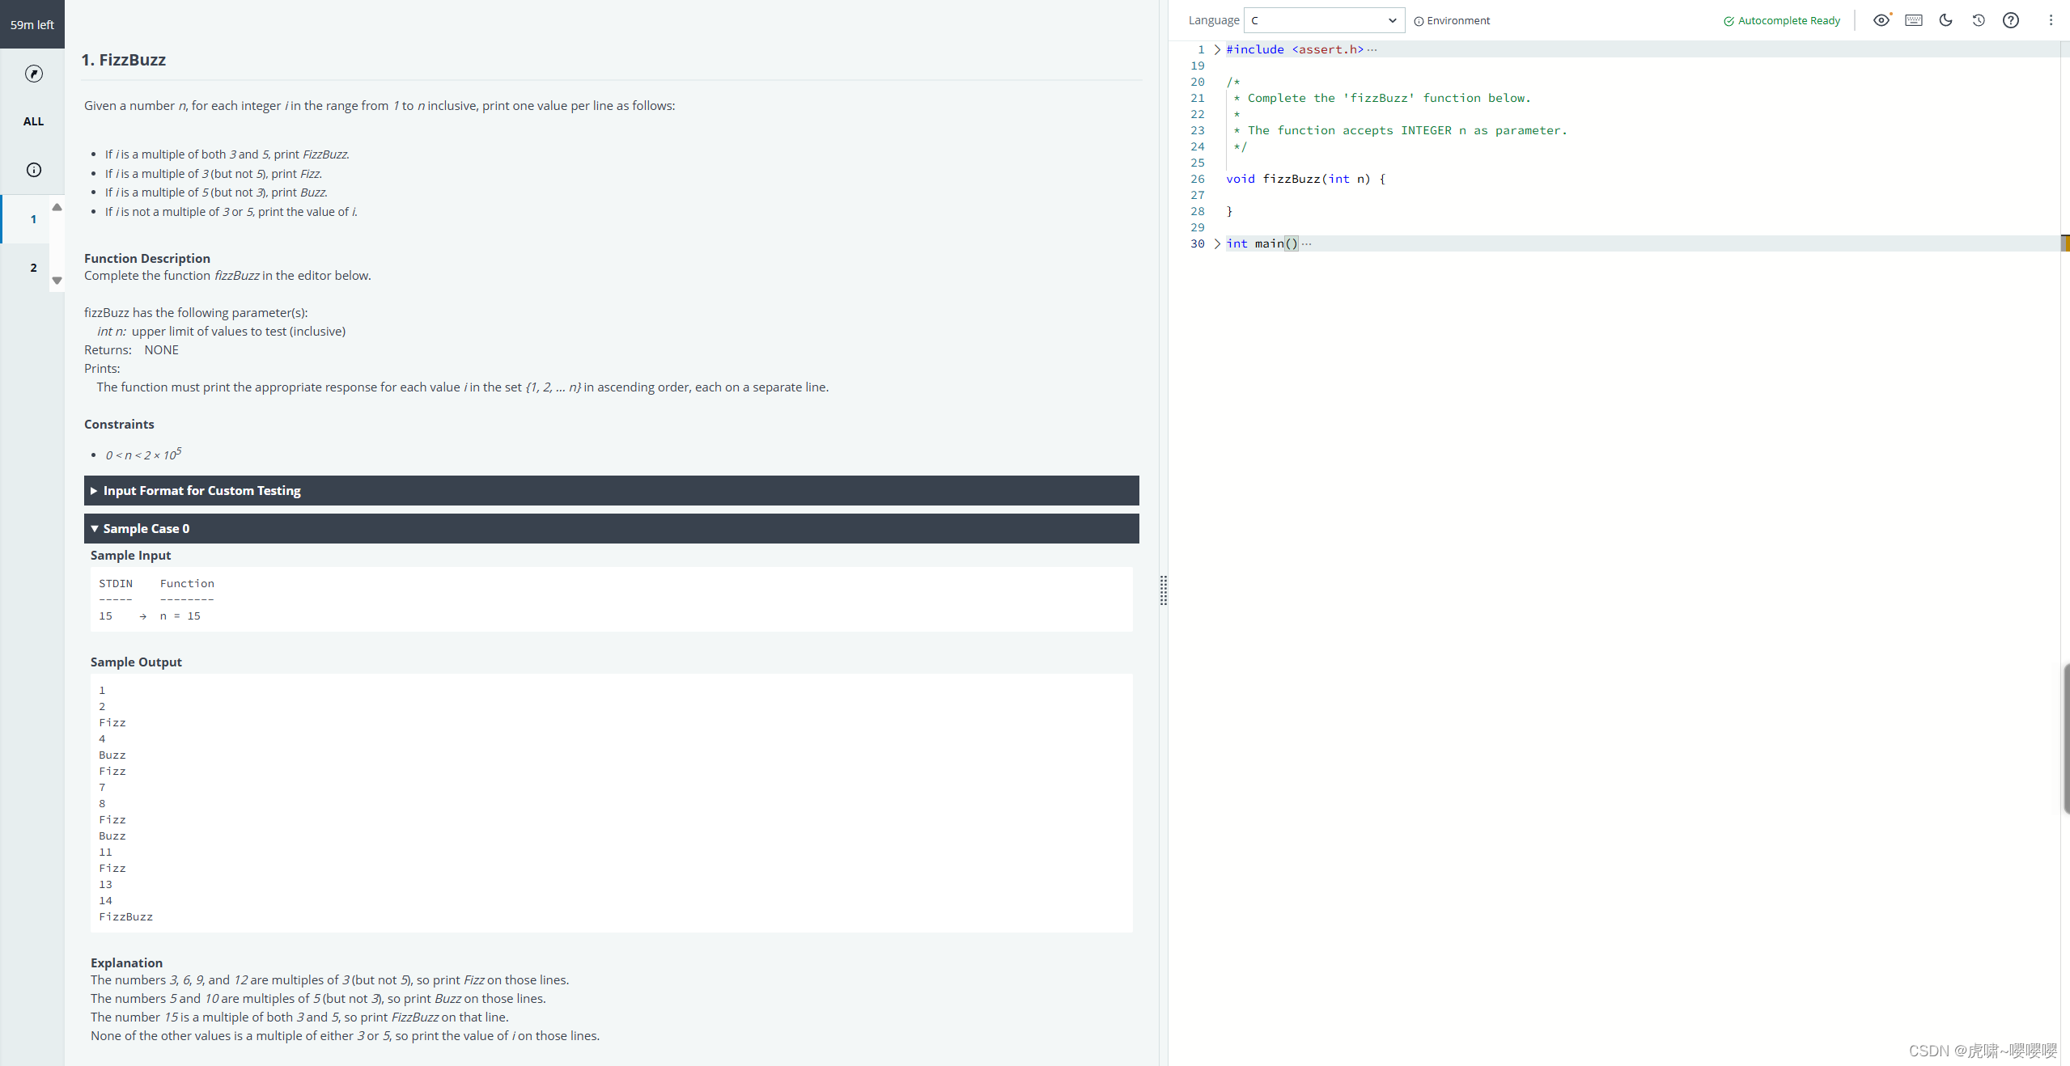Open the three-dot more options menu
The image size is (2070, 1066).
click(x=2051, y=20)
